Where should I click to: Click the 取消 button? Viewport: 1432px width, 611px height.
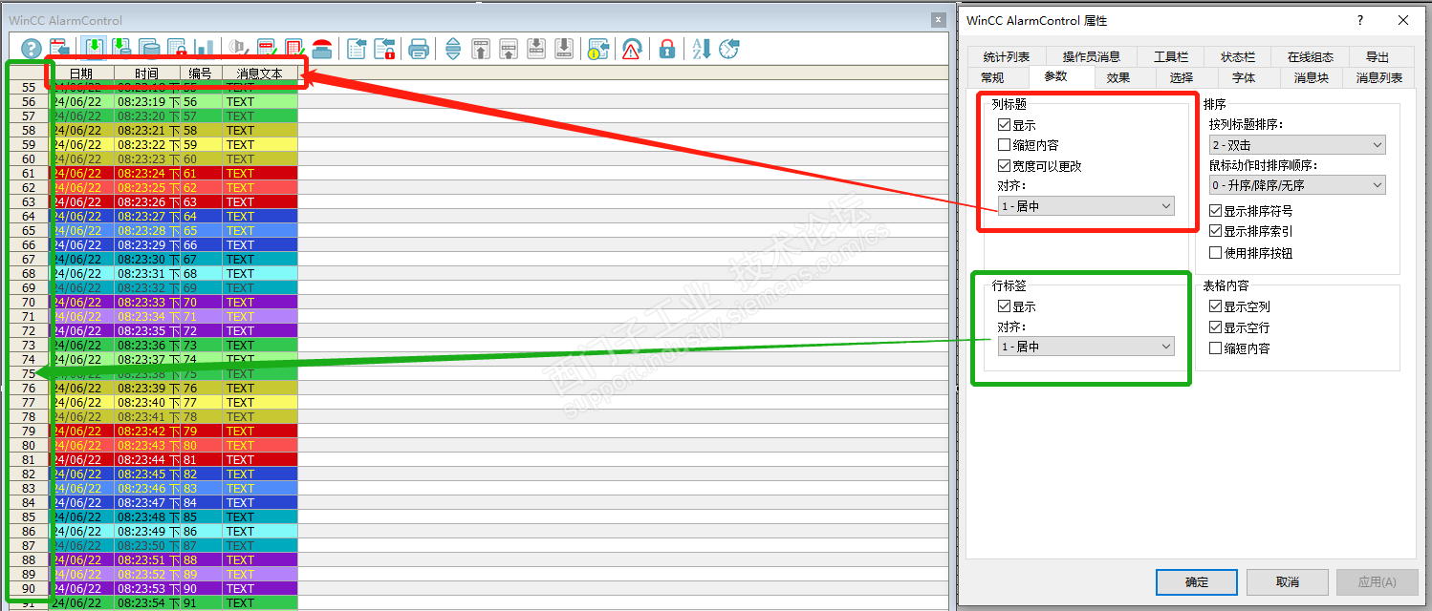tap(1287, 581)
